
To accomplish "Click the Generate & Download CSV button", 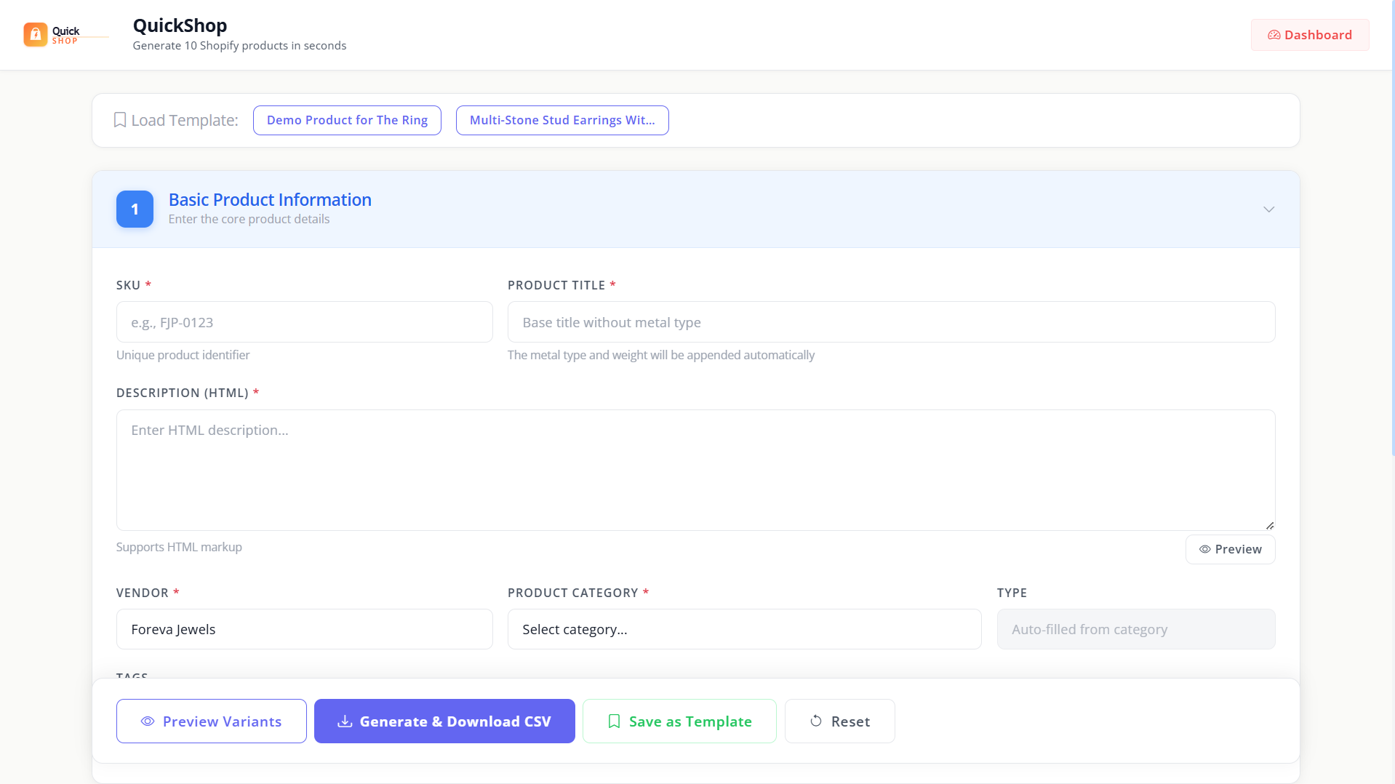I will click(x=444, y=721).
